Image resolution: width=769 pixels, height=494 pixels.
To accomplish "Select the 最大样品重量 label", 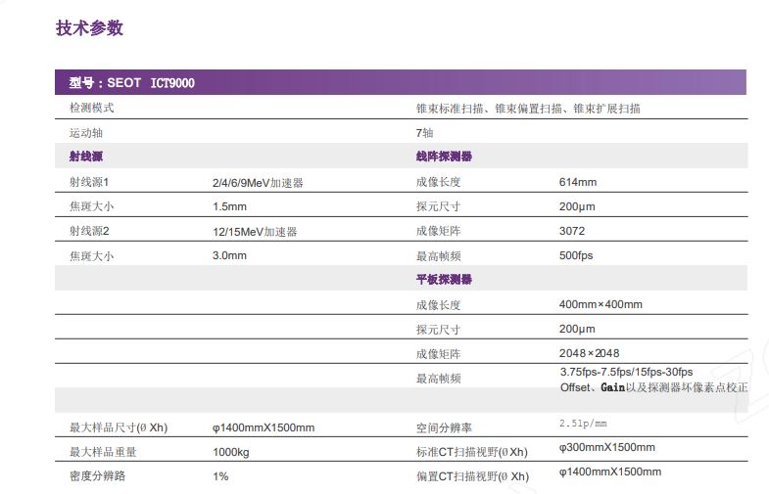I will click(x=103, y=451).
